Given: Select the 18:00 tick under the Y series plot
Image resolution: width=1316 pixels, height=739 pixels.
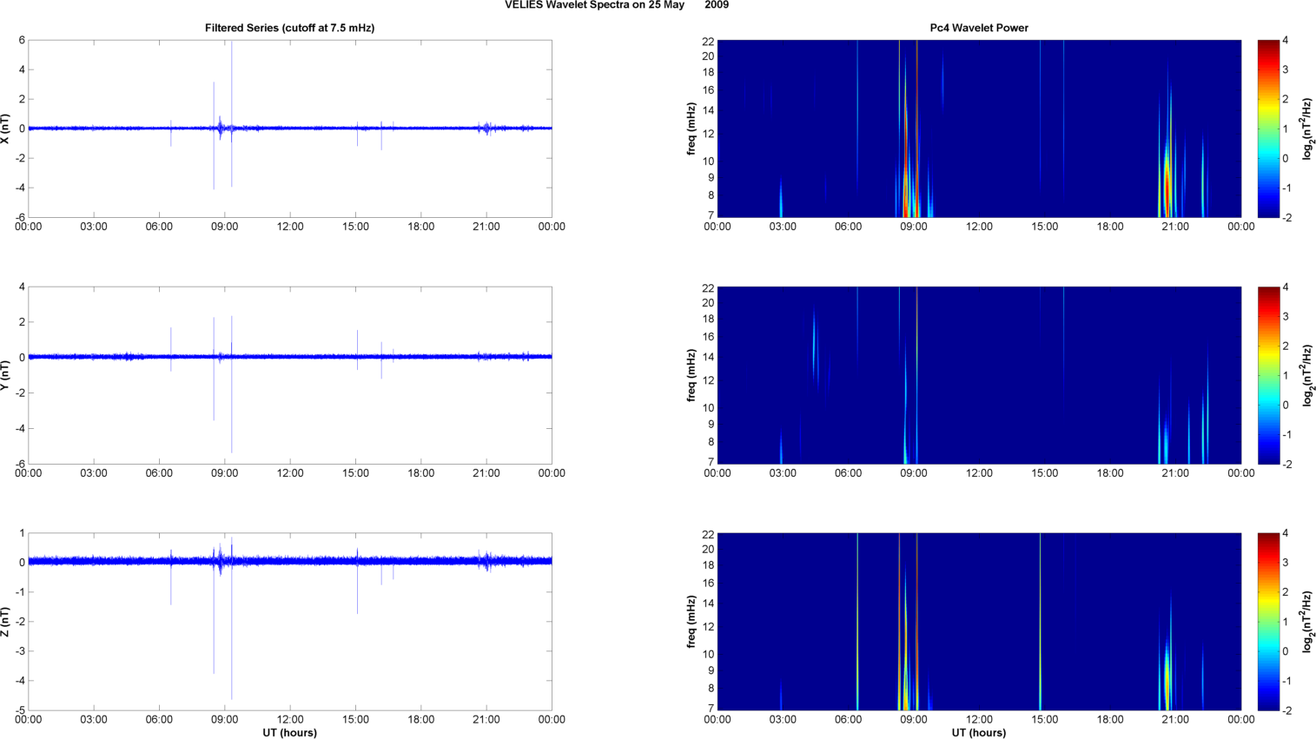Looking at the screenshot, I should (x=420, y=473).
